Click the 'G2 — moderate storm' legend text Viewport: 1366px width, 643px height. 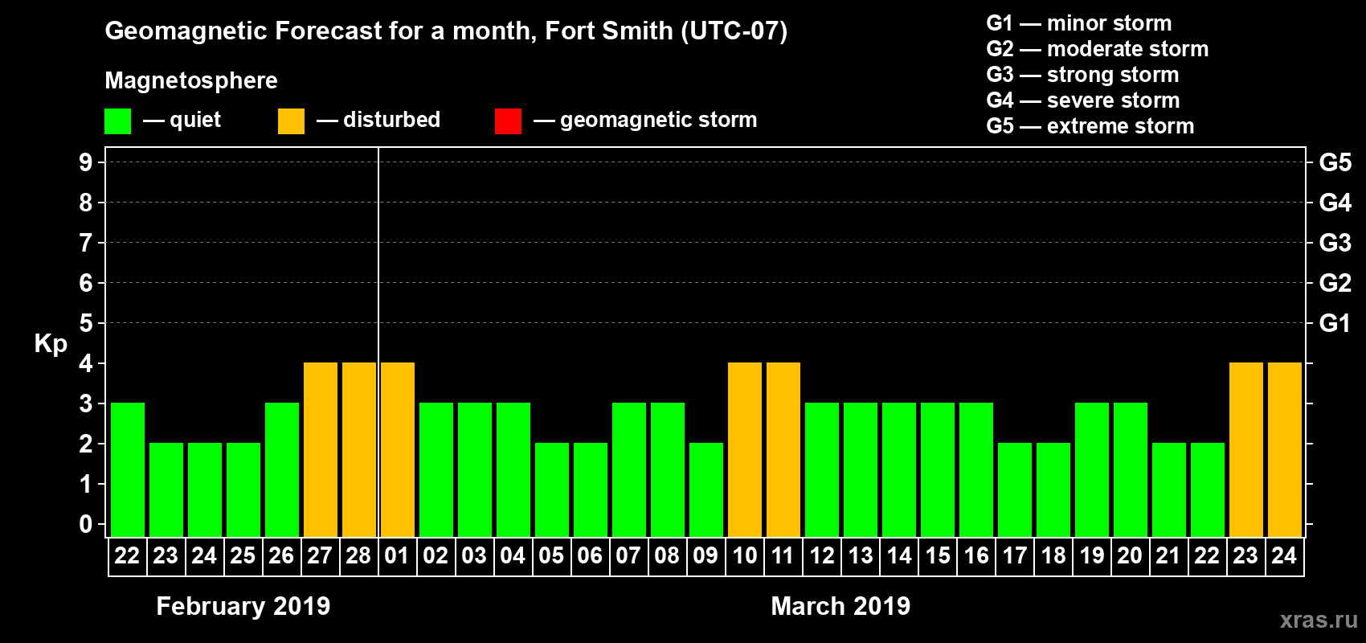[1098, 49]
